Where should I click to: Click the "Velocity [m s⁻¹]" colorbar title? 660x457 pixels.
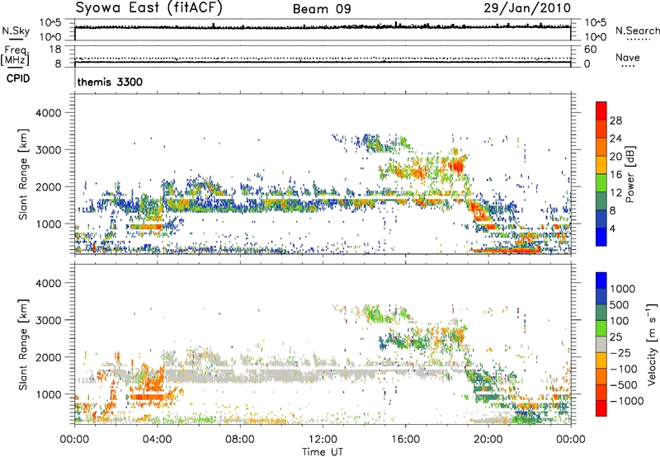652,344
